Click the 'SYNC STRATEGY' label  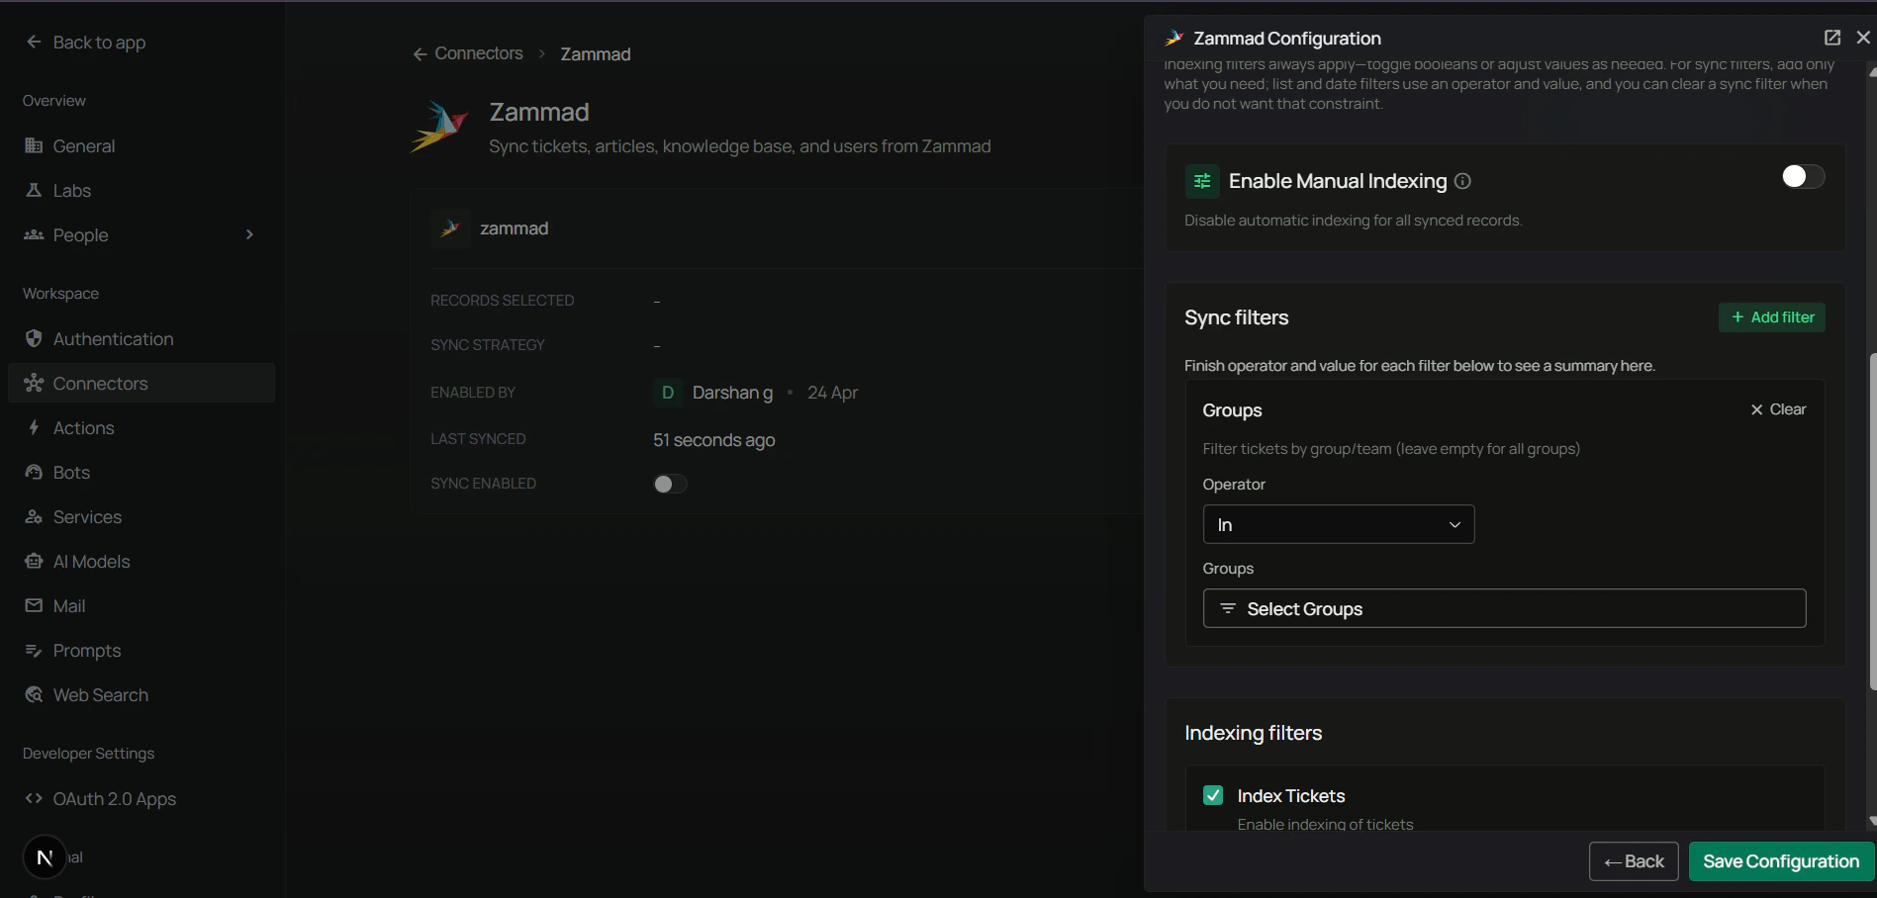point(488,345)
